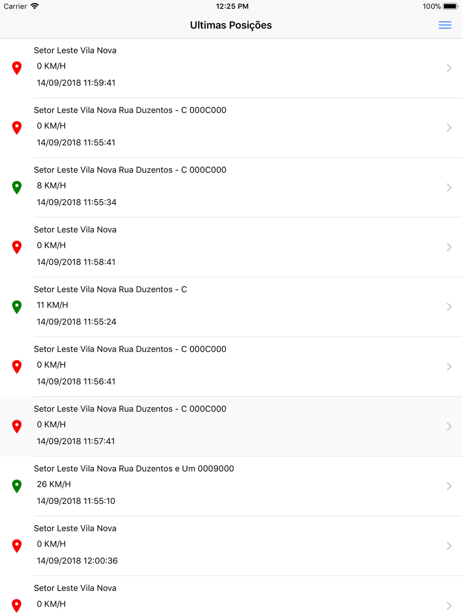Tap the Ultimas Posições title

[231, 25]
